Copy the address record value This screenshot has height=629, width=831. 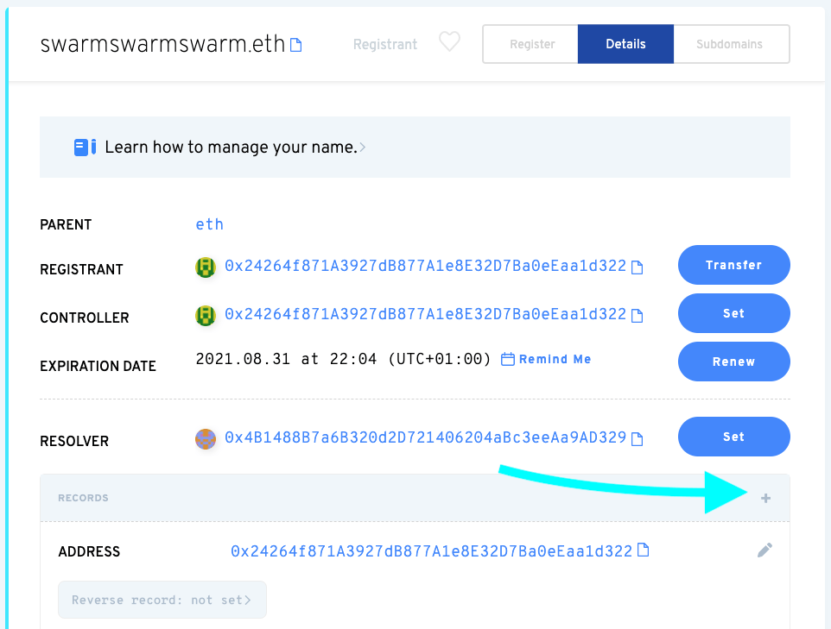tap(643, 550)
